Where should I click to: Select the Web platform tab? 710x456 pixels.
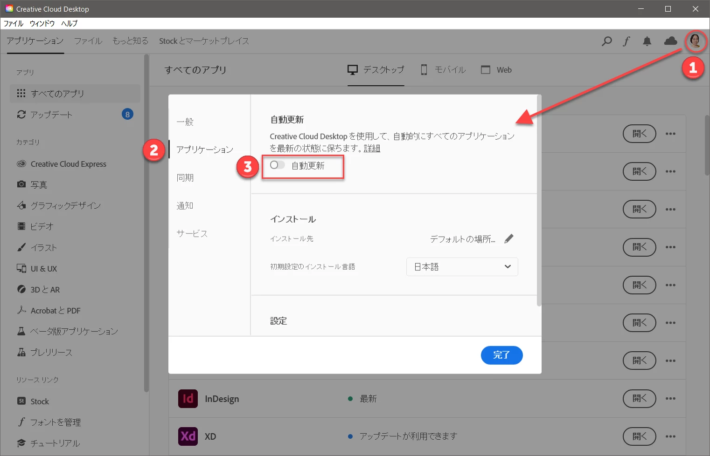pos(496,70)
